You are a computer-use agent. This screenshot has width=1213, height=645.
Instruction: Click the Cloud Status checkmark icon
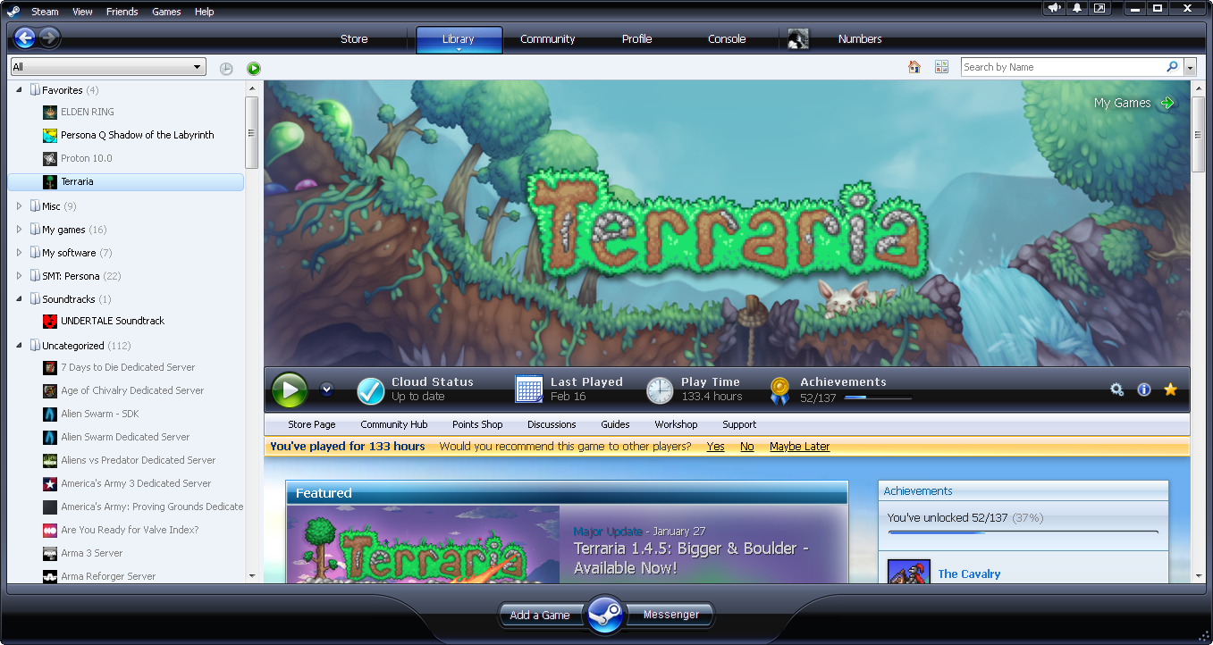point(371,390)
